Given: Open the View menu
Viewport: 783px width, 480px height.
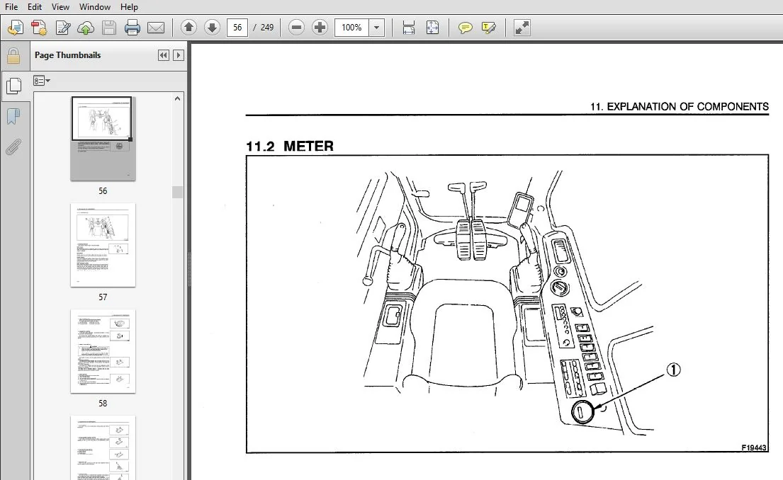Looking at the screenshot, I should point(60,7).
